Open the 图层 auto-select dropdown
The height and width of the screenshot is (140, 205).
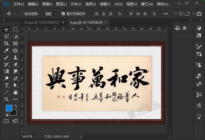(x=50, y=14)
